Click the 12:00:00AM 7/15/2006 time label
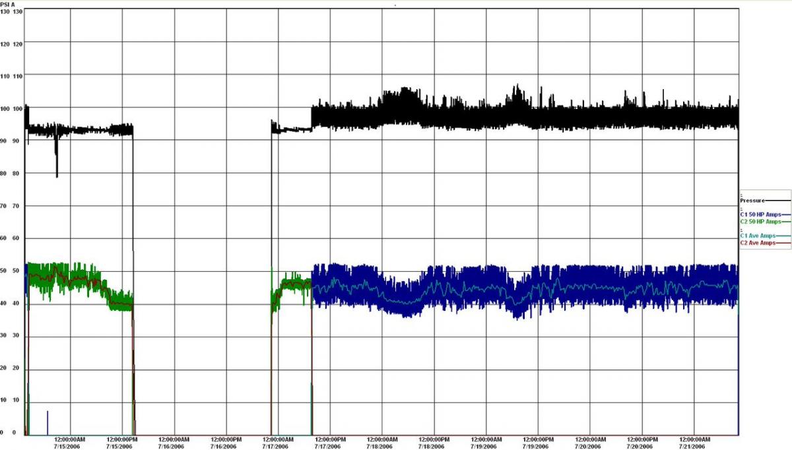Screen dimensions: 792x450 pyautogui.click(x=70, y=443)
